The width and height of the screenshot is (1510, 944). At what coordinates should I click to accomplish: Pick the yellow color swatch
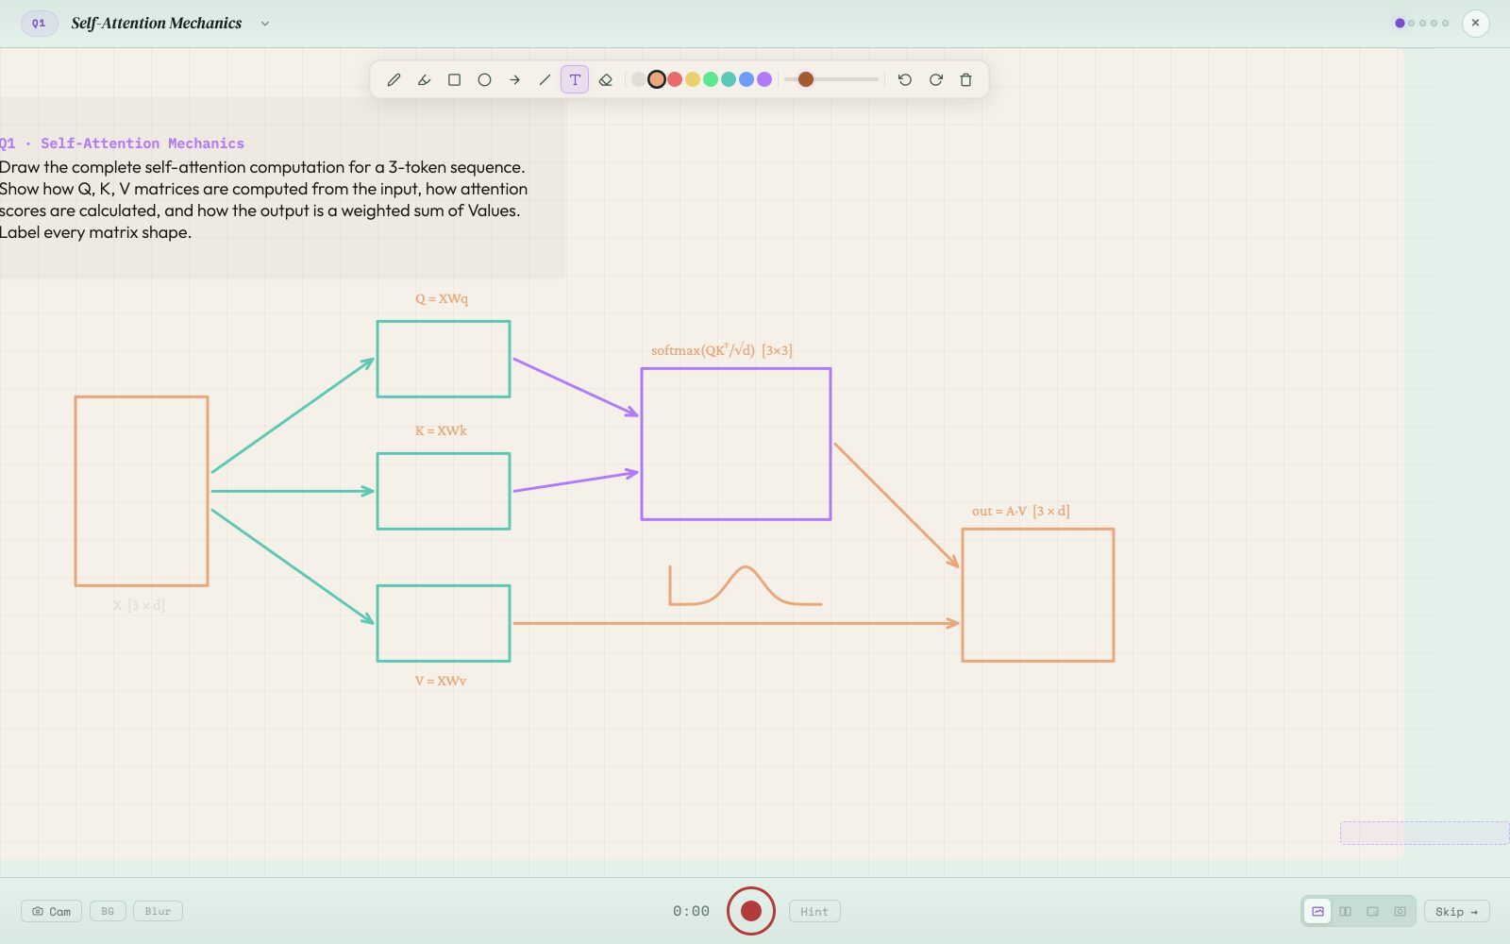coord(693,79)
